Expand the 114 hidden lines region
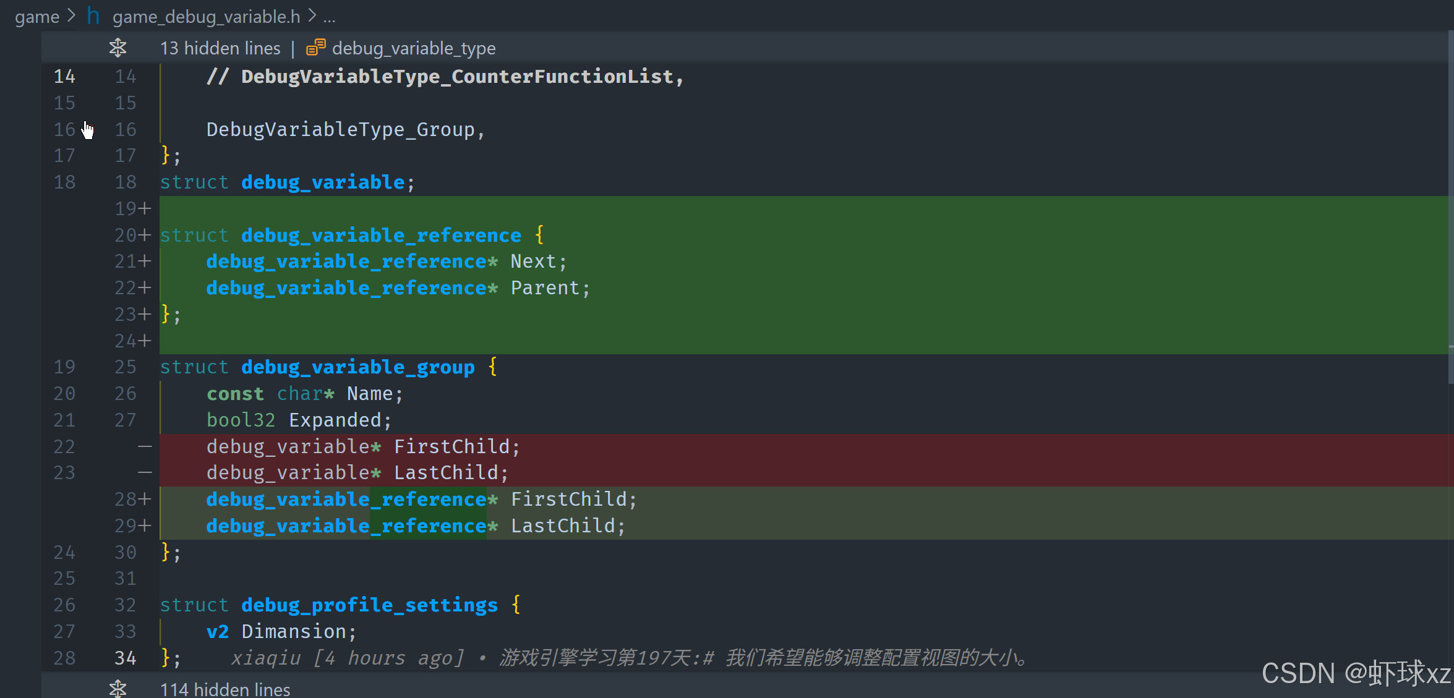 click(x=225, y=689)
